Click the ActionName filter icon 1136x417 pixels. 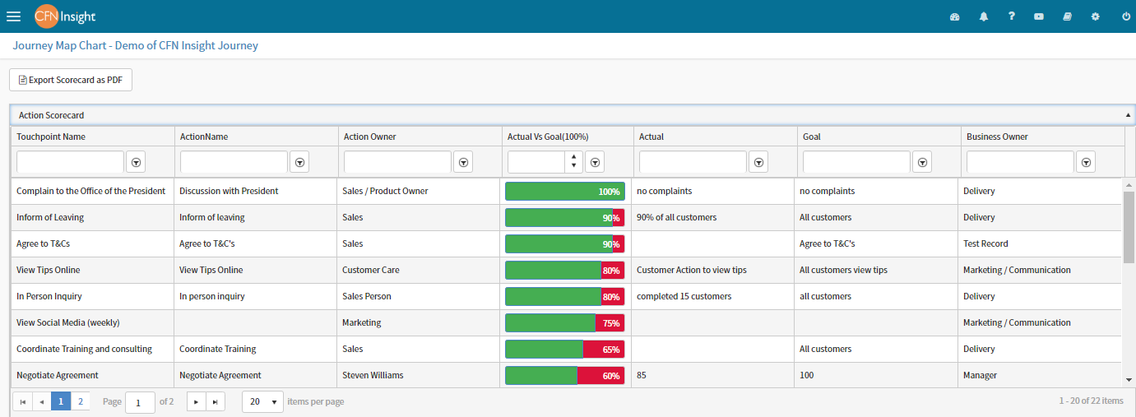(300, 163)
